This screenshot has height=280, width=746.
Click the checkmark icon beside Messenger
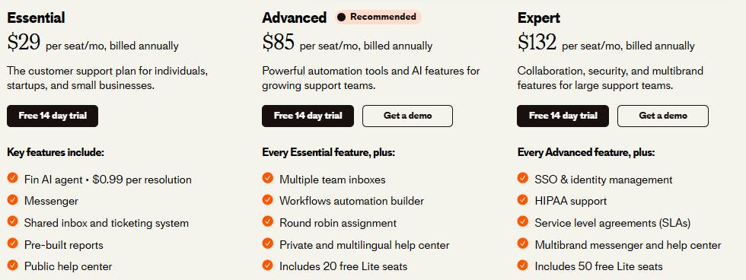[12, 199]
